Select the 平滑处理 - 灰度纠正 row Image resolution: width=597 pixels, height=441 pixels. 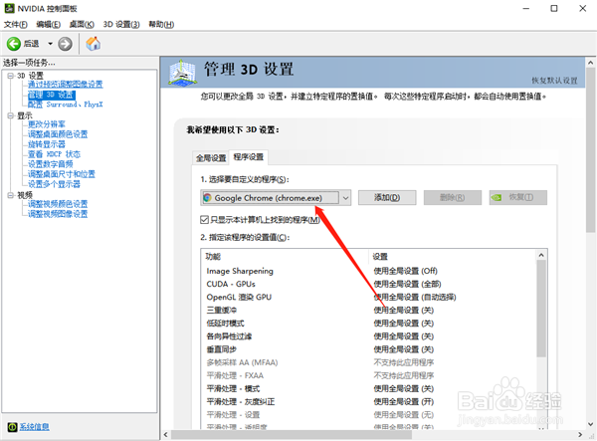tap(368, 402)
